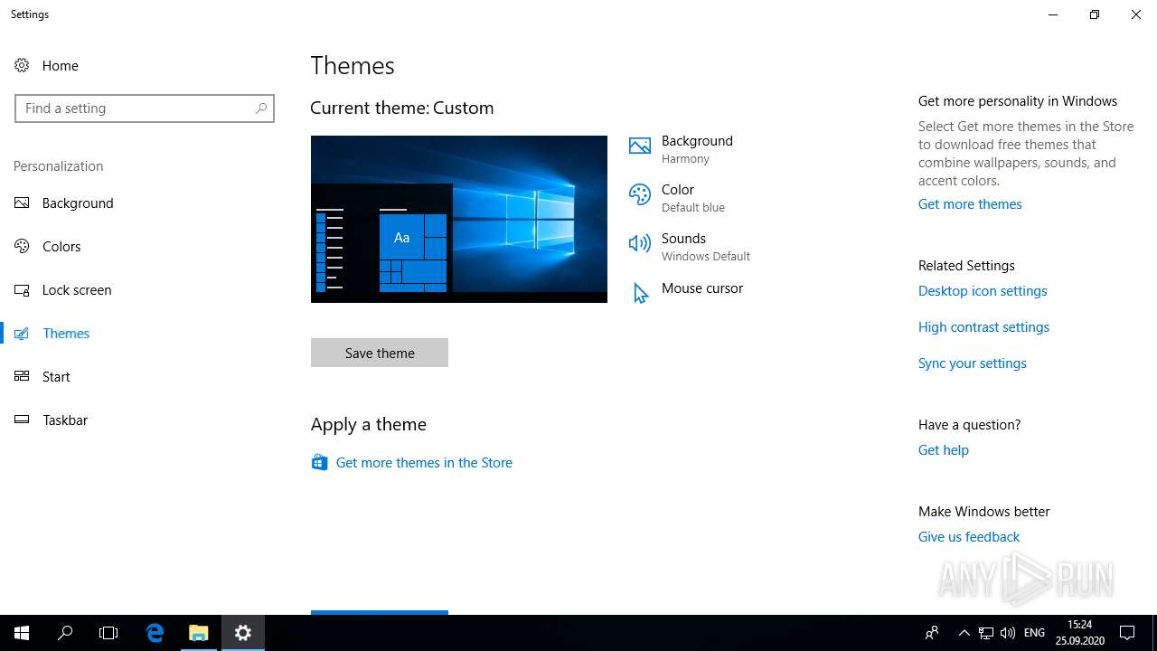Click the Get help link

[944, 449]
